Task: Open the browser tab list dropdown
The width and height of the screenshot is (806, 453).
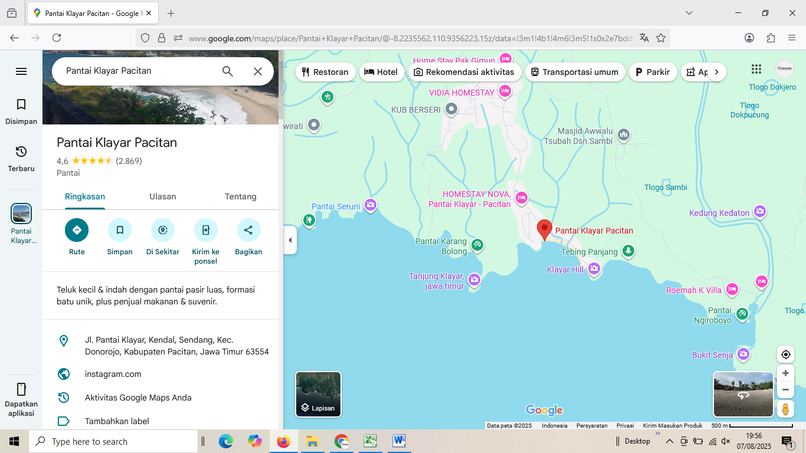Action: click(689, 12)
